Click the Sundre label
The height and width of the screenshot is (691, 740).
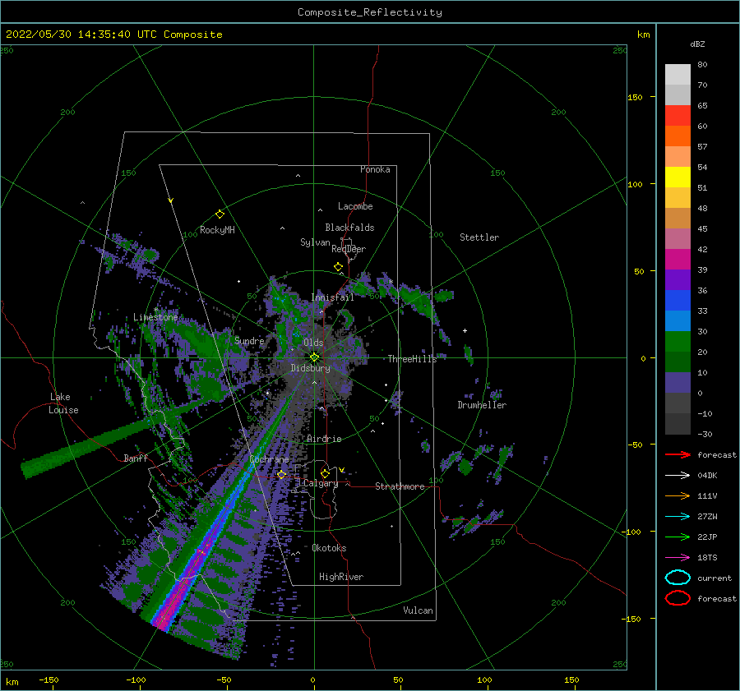click(249, 340)
